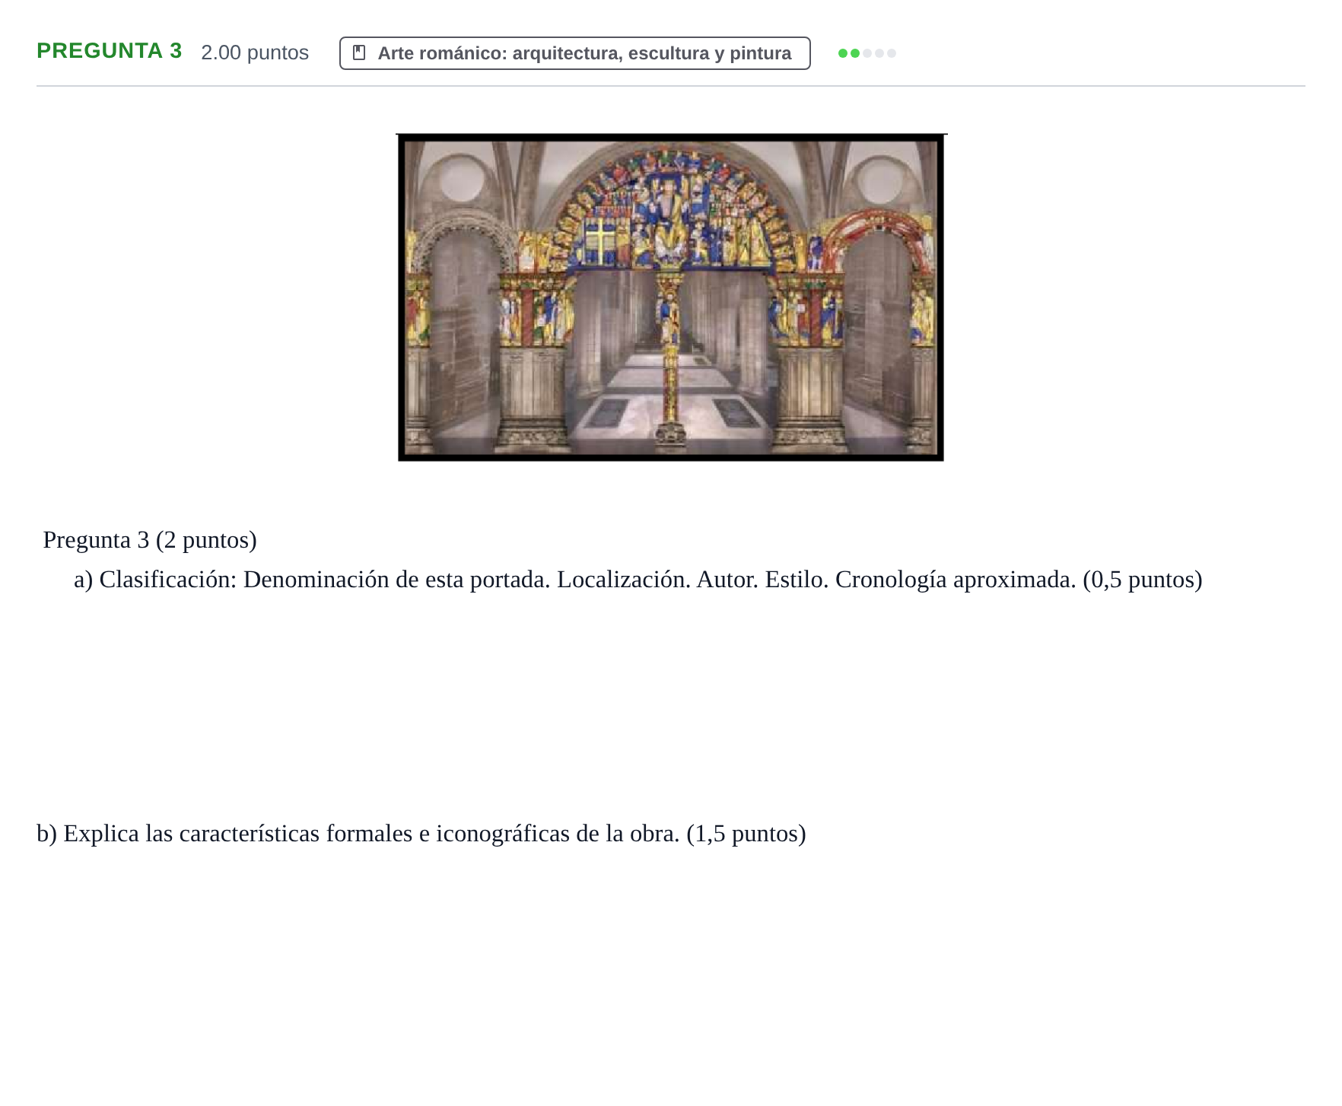
Task: Click the '2.00 puntos' score label
Action: pos(255,52)
